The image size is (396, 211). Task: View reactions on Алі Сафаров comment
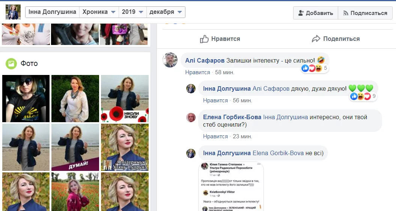pyautogui.click(x=315, y=68)
